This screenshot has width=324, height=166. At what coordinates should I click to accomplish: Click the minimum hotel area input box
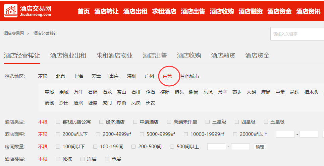point(285,134)
